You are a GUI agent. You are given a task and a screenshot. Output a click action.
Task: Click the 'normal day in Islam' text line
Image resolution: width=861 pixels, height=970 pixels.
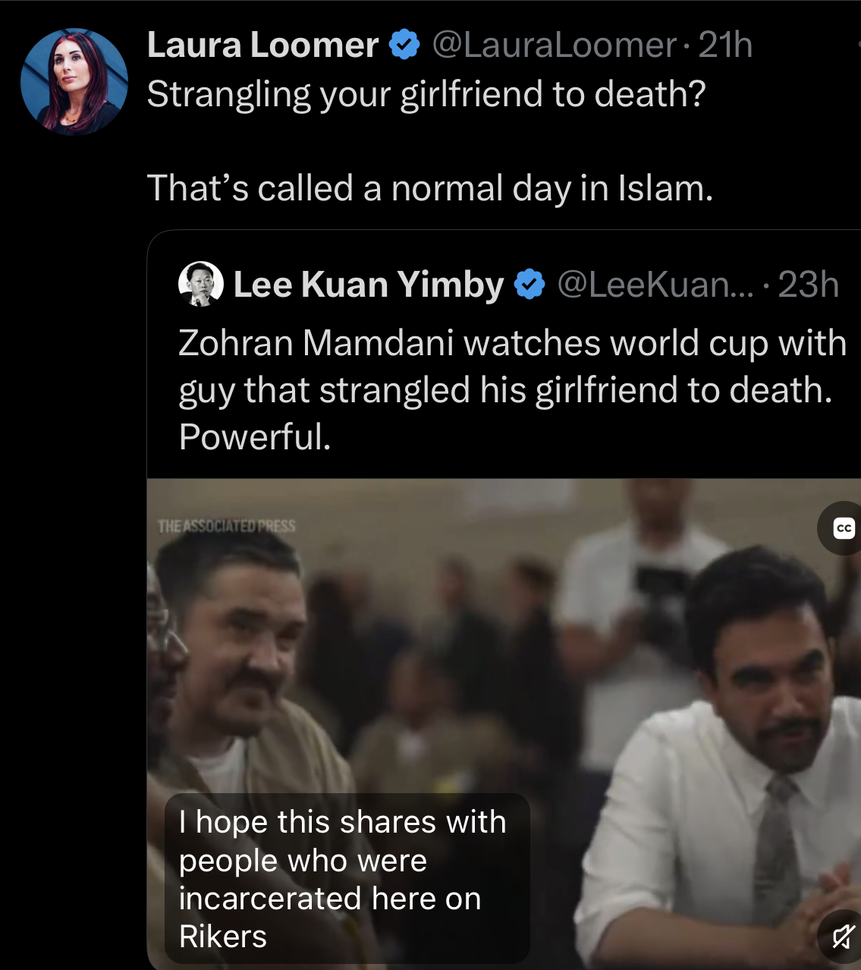[x=430, y=188]
